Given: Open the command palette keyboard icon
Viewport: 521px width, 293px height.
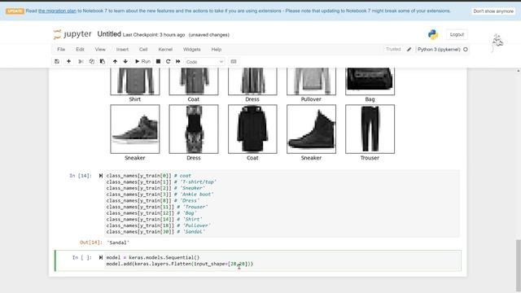Looking at the screenshot, I should pos(234,62).
